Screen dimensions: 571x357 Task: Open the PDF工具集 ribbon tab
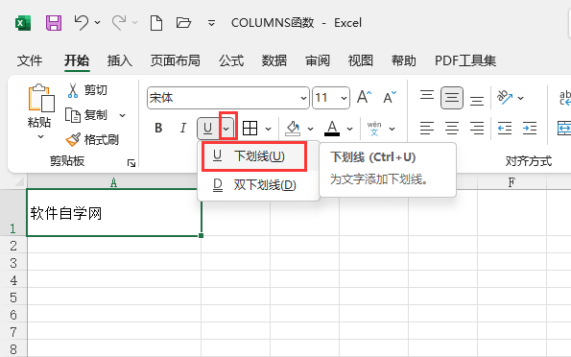[x=465, y=60]
